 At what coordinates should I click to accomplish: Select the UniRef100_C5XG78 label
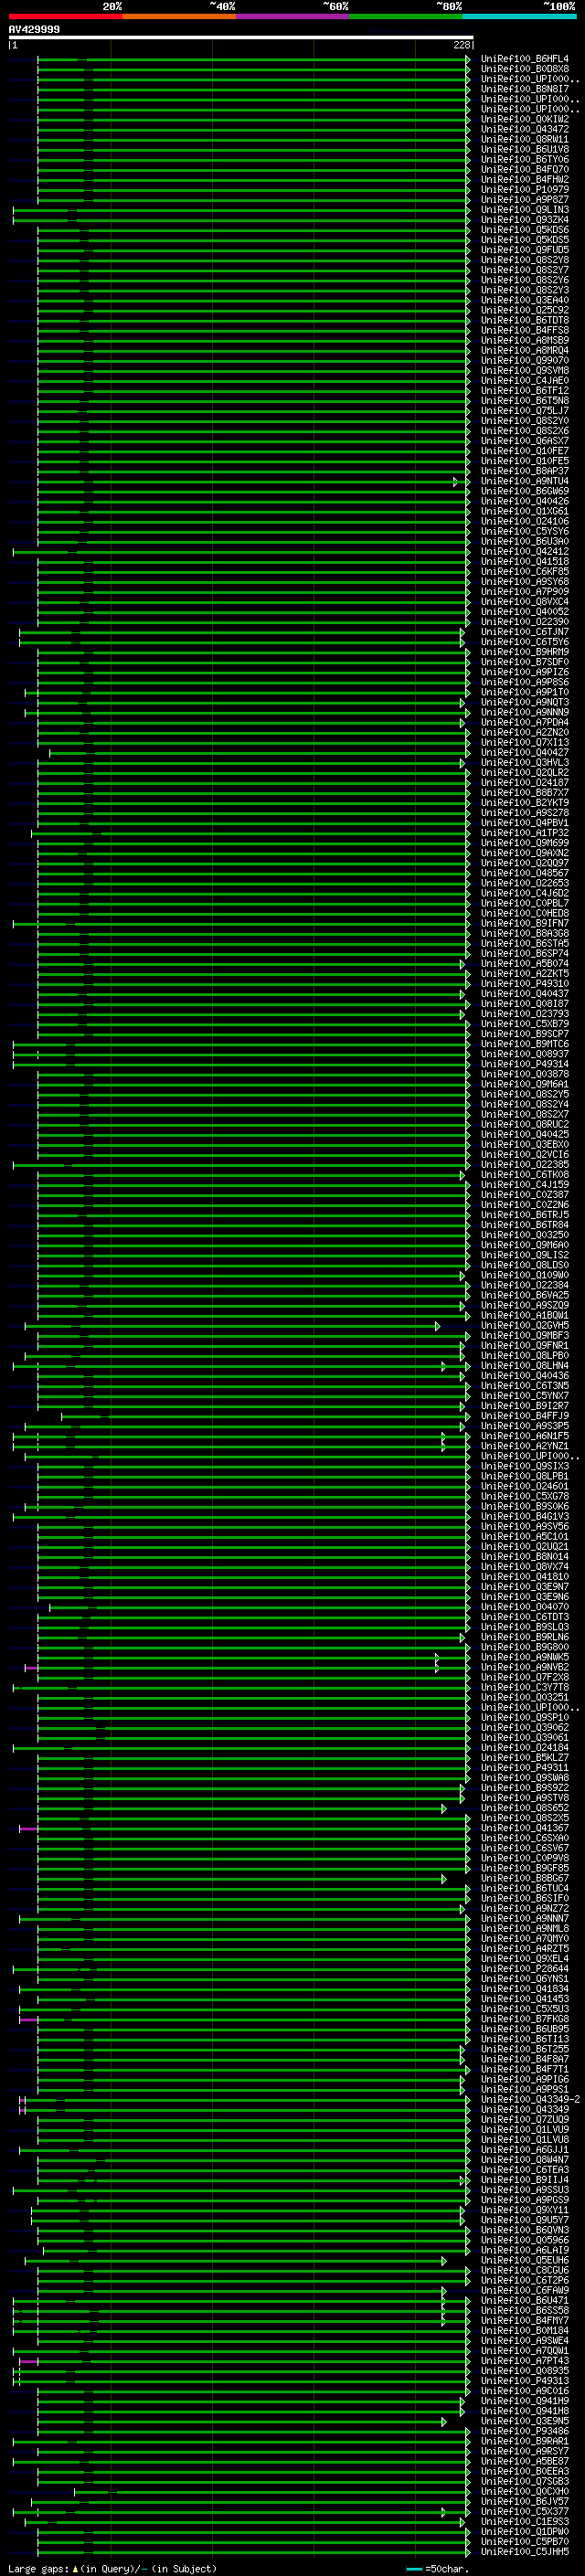pos(525,1496)
